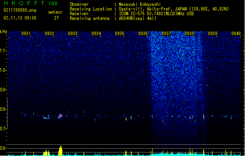Click the 0934 time marker

tap(96, 34)
